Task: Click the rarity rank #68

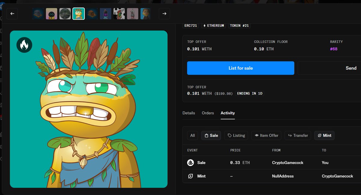Action: (x=334, y=49)
